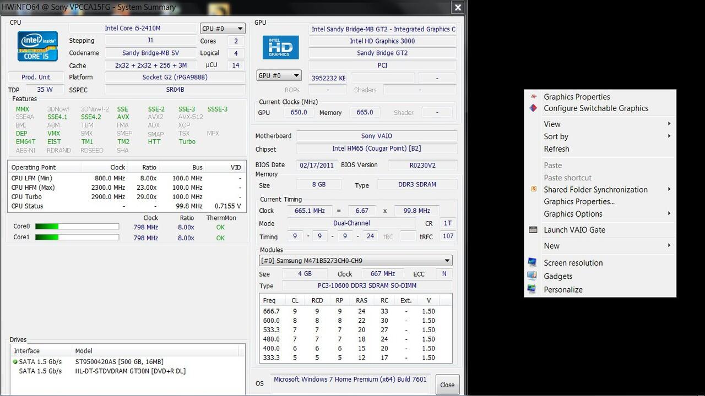Click the PC3-10600 DDR3 SDRAM SO-DIMM type field
Screen dimensions: 705x396
(367, 286)
